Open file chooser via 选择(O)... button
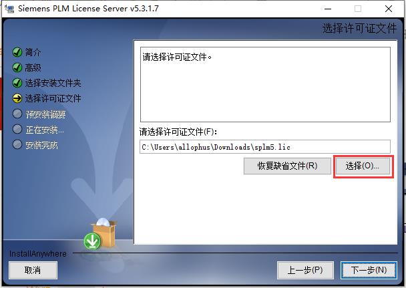The width and height of the screenshot is (406, 288). [363, 166]
